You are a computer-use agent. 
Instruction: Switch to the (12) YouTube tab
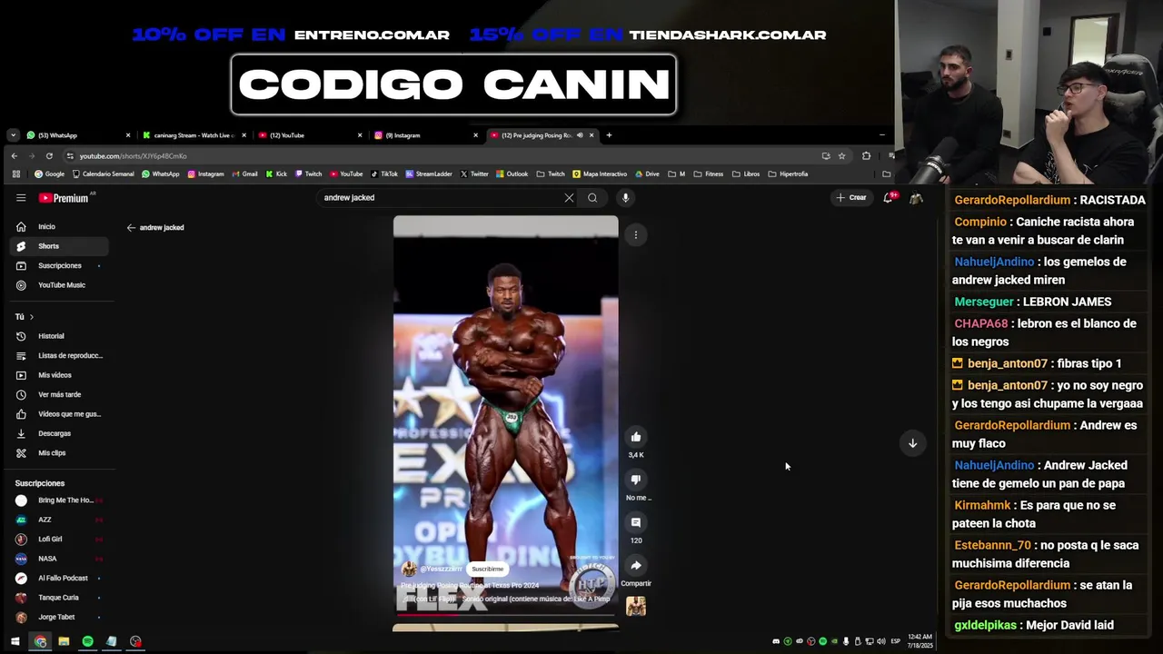pos(309,135)
